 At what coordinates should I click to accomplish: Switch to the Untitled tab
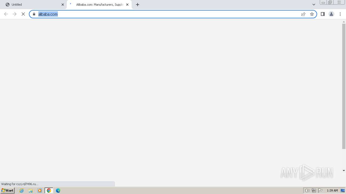pyautogui.click(x=33, y=5)
